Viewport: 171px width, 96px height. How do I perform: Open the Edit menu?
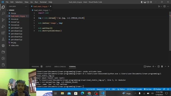coord(12,2)
